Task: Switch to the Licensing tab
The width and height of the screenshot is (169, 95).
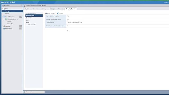Action: tap(44, 9)
